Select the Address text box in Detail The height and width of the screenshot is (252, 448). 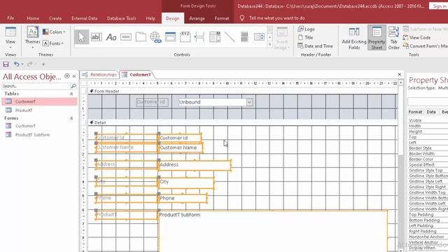[x=195, y=165]
